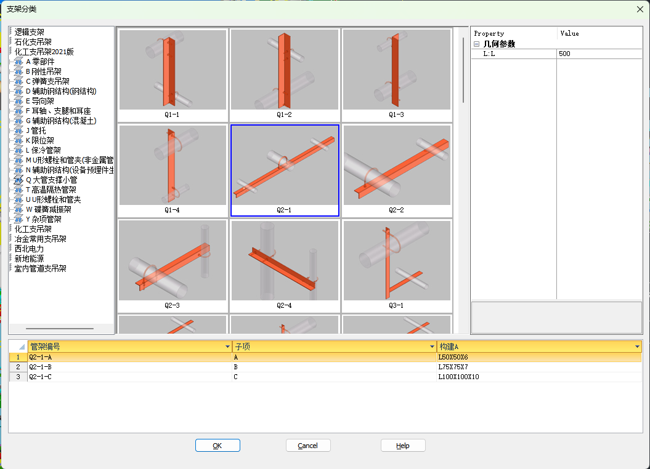650x469 pixels.
Task: Click the icon next to C 弹簧支吊架
Action: pyautogui.click(x=18, y=81)
